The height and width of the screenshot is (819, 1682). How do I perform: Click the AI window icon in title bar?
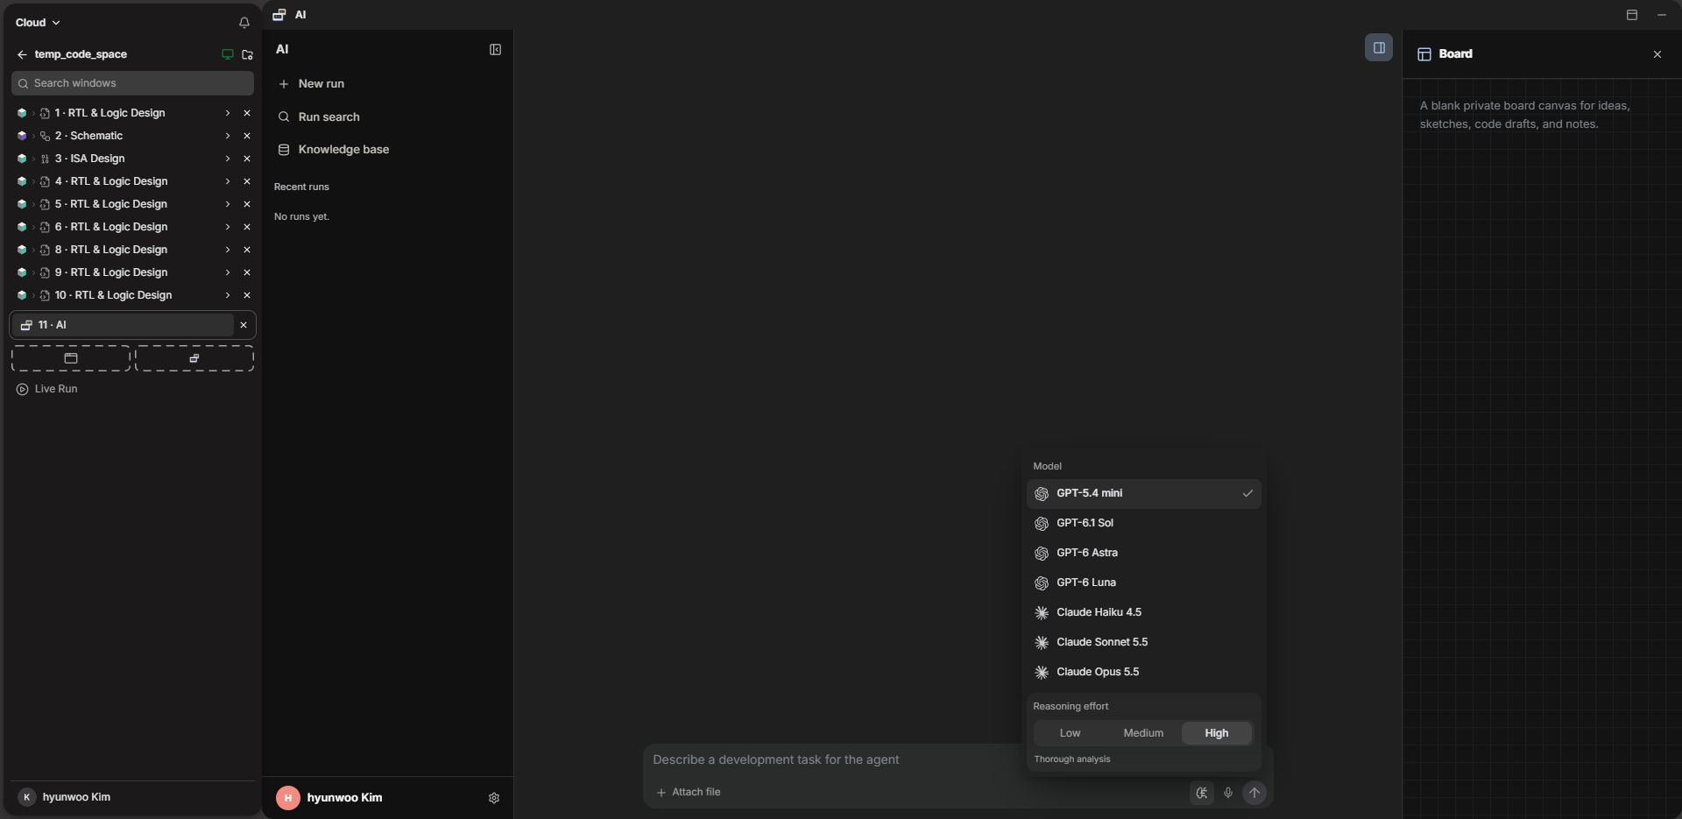coord(279,15)
